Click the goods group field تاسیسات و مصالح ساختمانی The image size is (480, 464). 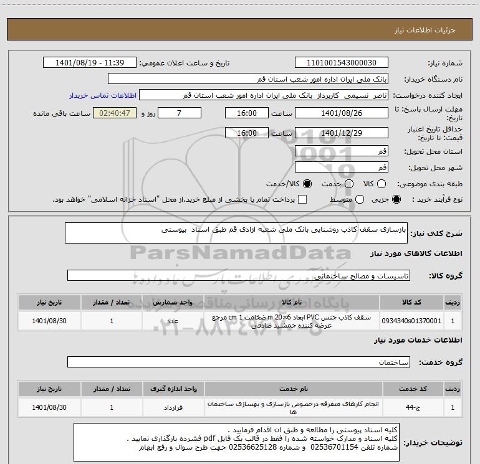point(239,275)
